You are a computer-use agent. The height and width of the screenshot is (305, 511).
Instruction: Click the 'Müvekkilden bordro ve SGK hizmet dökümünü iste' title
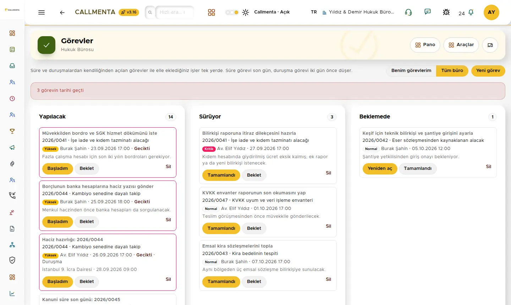[100, 133]
